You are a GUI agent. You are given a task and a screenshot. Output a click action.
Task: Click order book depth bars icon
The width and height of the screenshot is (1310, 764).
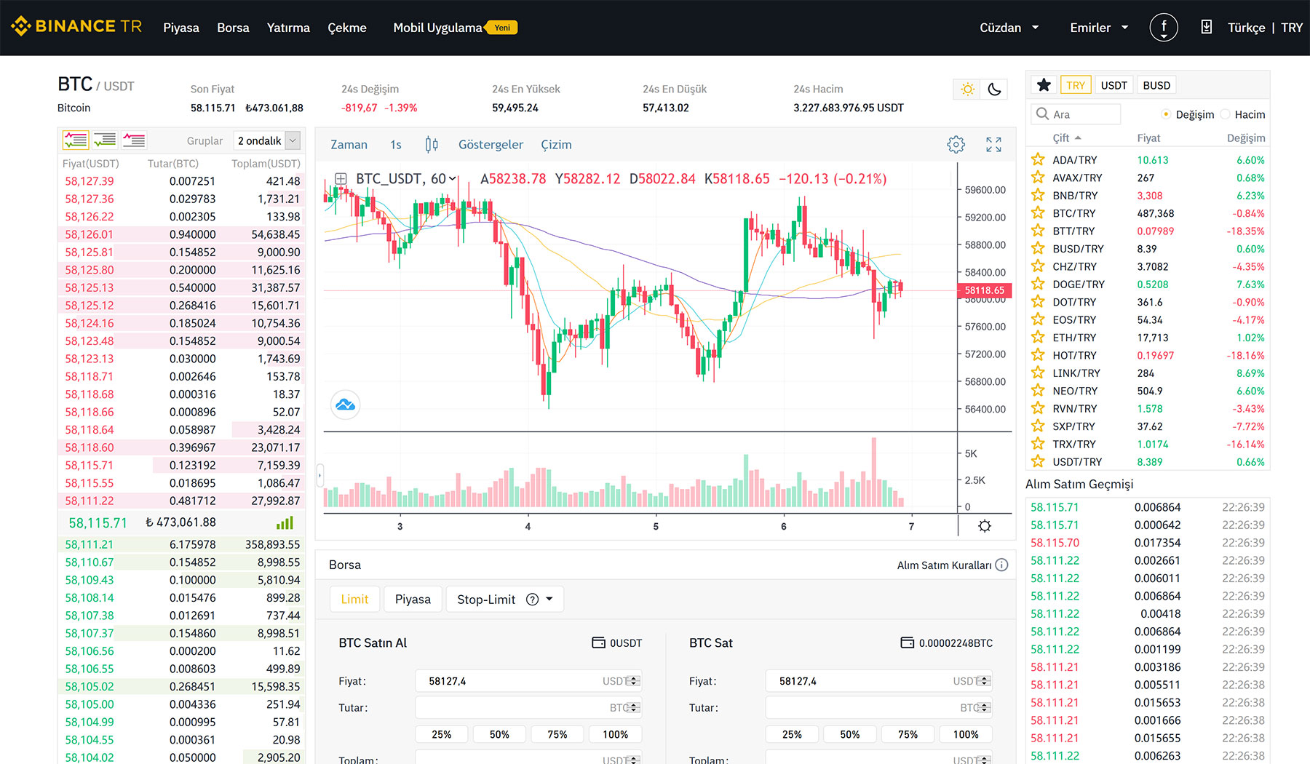[x=285, y=522]
